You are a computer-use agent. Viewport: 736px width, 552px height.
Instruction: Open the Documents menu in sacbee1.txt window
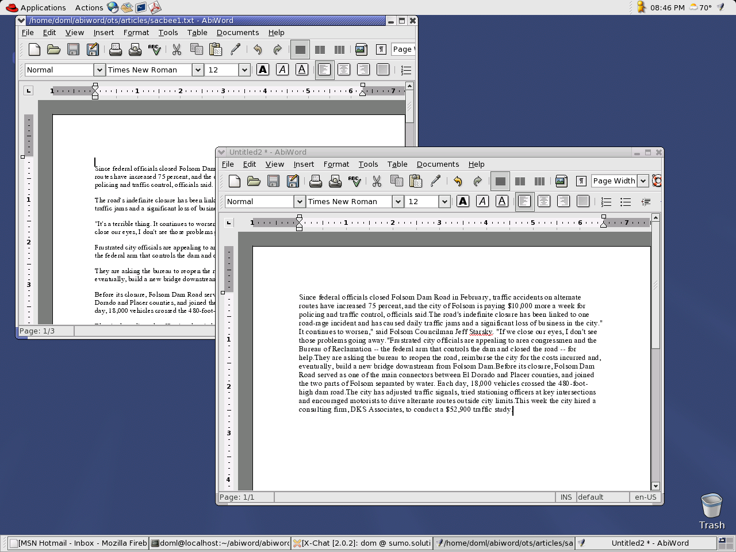[237, 33]
